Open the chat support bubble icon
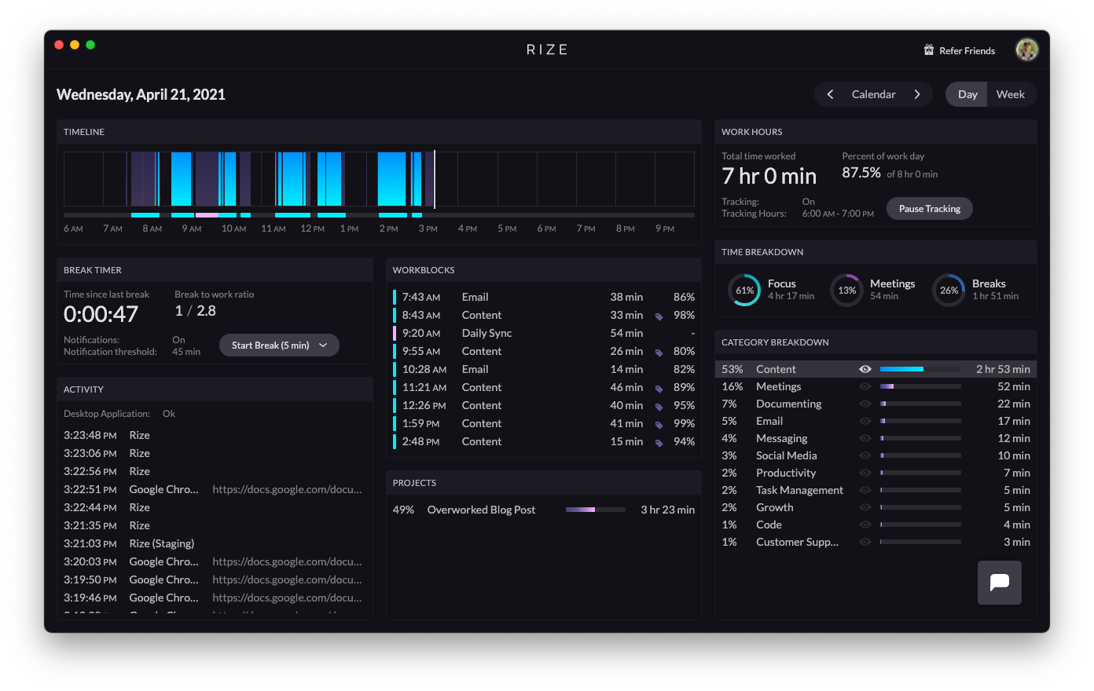 click(999, 583)
